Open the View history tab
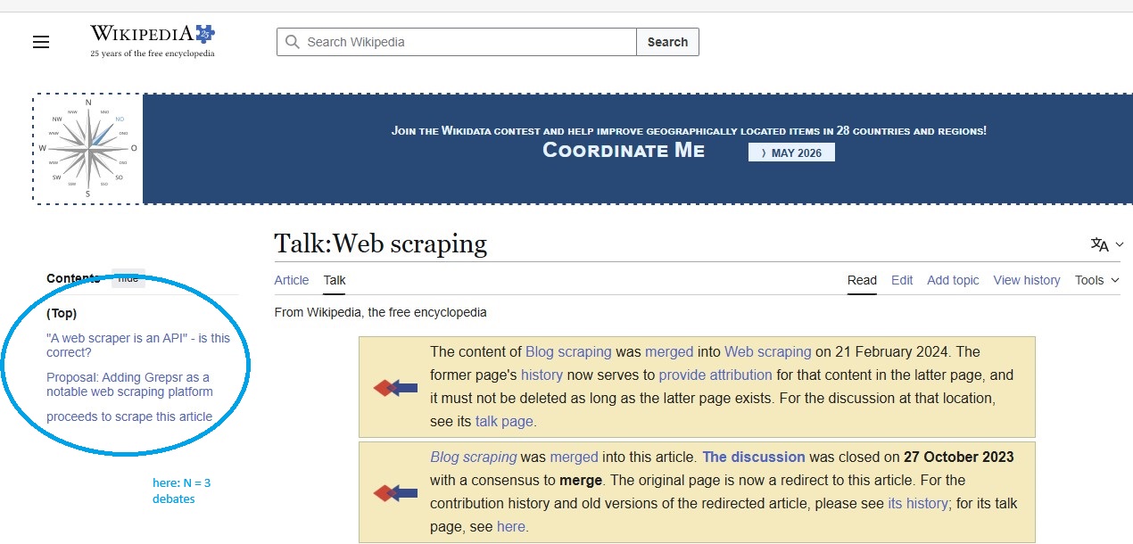The image size is (1133, 544). (1027, 280)
